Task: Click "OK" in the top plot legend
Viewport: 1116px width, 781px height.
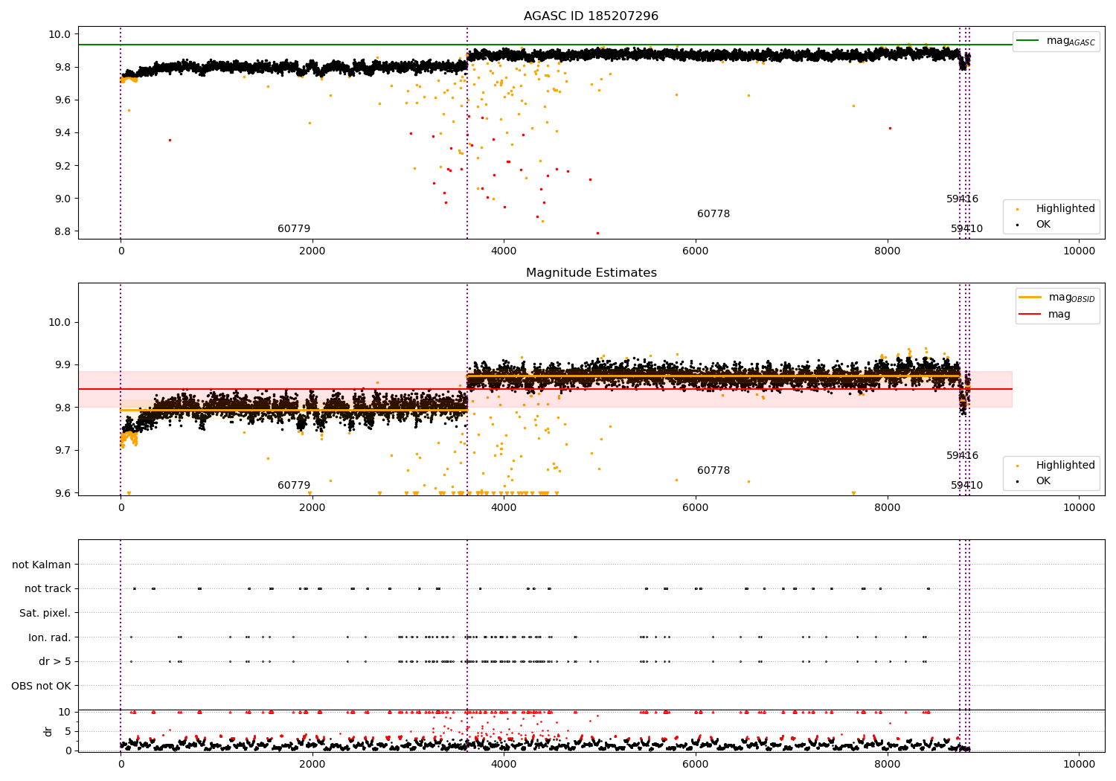Action: (1043, 224)
